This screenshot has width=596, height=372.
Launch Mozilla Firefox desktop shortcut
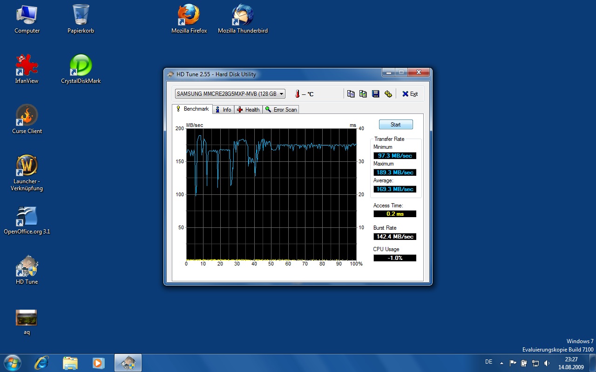tap(189, 19)
